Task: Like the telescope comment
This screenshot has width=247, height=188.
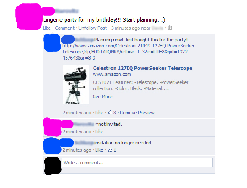Action: click(x=99, y=113)
